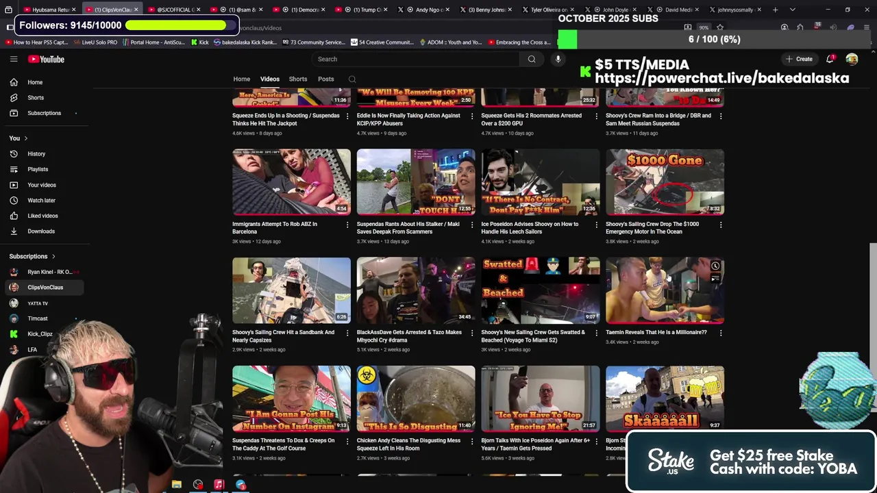
Task: Switch to Tyler Oliveira browser tab
Action: [x=548, y=10]
